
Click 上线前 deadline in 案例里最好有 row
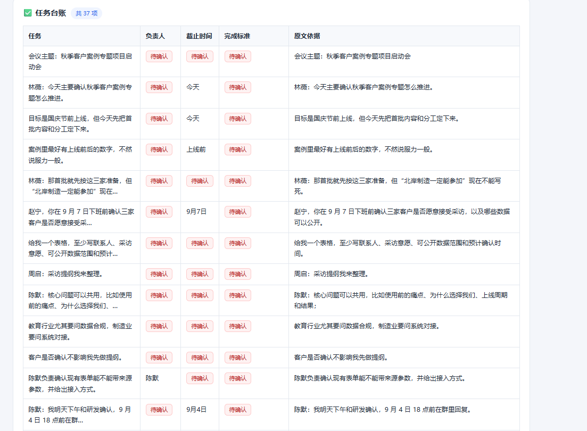pos(196,150)
